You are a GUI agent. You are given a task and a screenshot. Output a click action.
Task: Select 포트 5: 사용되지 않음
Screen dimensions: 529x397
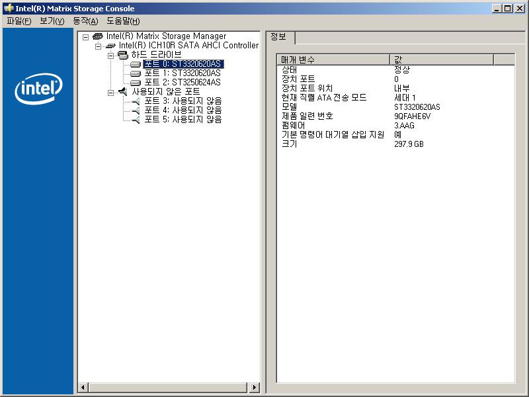coord(183,119)
